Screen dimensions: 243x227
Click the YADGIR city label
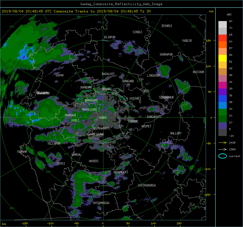pos(187,41)
